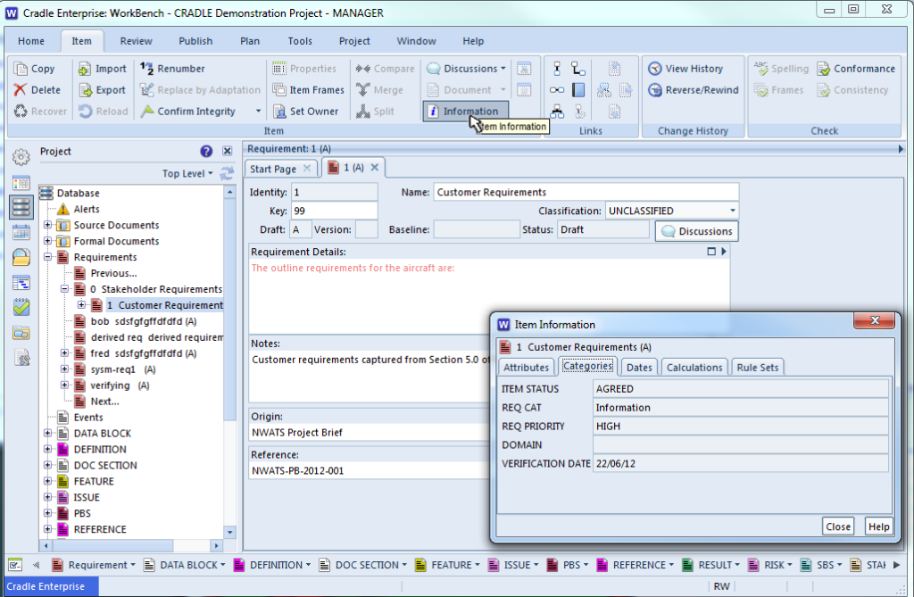Image resolution: width=914 pixels, height=597 pixels.
Task: Open View History
Action: [685, 69]
